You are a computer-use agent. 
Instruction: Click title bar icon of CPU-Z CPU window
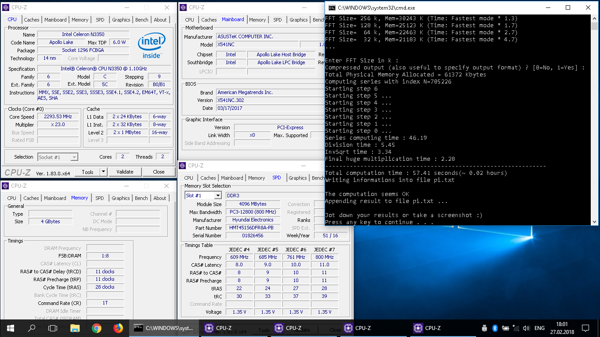(x=6, y=7)
